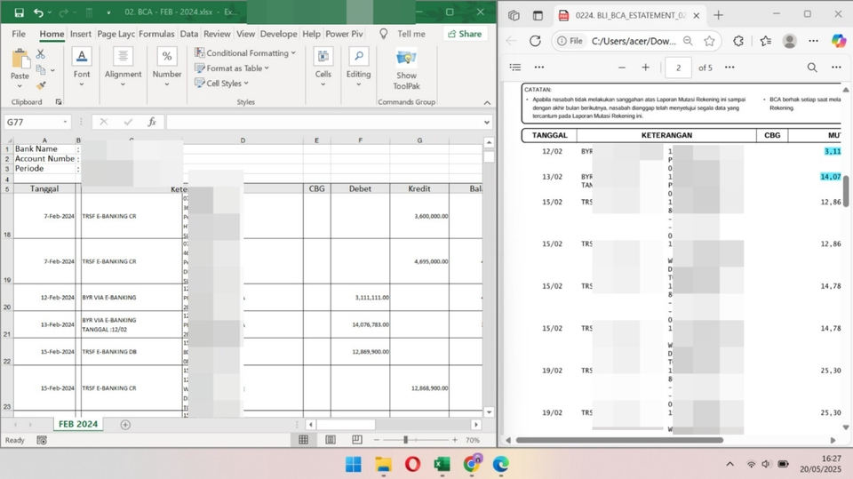Open the Edge profile avatar
Viewport: 853px width, 479px height.
[789, 41]
